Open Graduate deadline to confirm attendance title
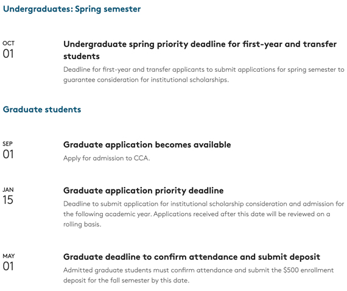Viewport: 347px width, 291px height. pos(192,257)
